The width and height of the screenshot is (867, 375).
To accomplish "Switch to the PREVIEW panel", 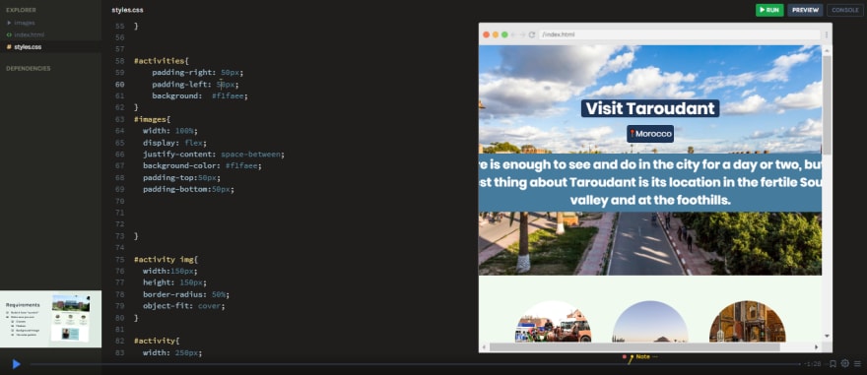I will pyautogui.click(x=805, y=10).
